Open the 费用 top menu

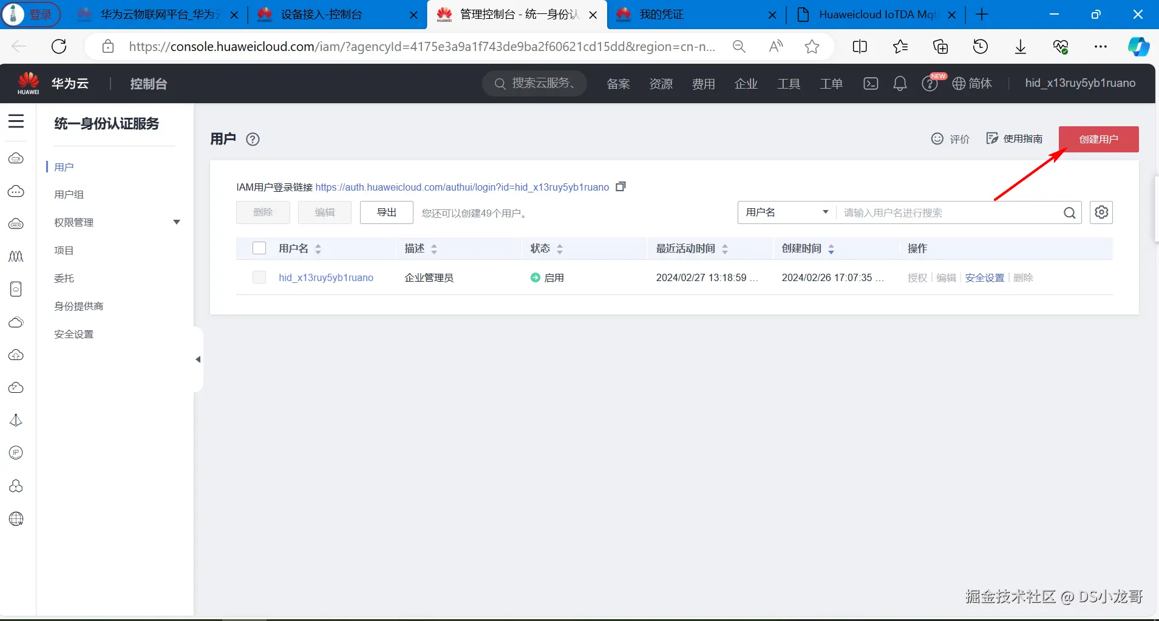click(x=703, y=84)
